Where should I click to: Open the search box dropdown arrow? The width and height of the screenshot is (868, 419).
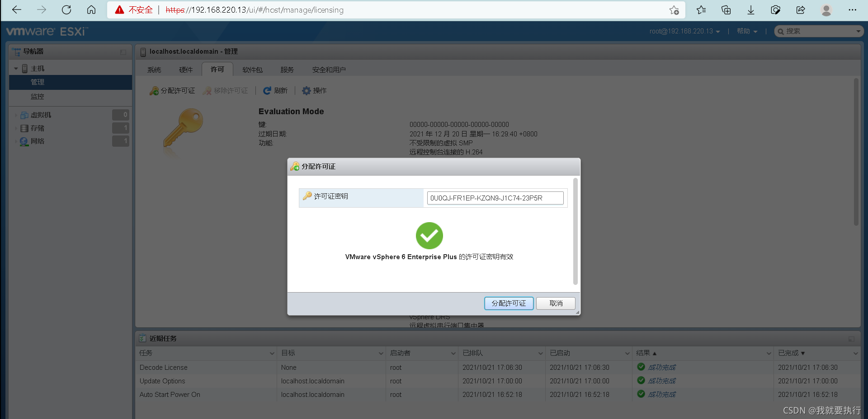[x=858, y=31]
